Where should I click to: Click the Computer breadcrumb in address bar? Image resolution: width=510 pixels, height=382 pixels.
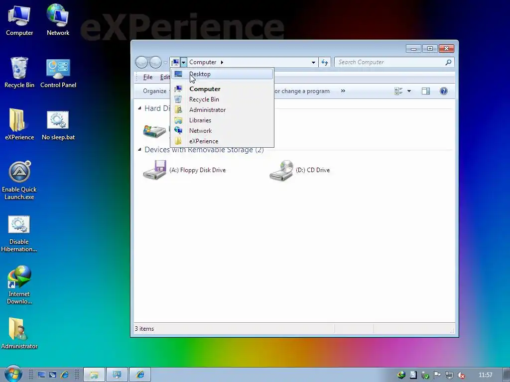pyautogui.click(x=203, y=62)
